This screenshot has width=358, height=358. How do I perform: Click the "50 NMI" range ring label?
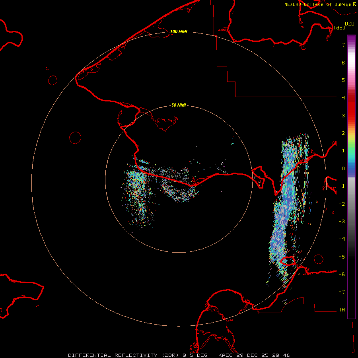(x=179, y=105)
